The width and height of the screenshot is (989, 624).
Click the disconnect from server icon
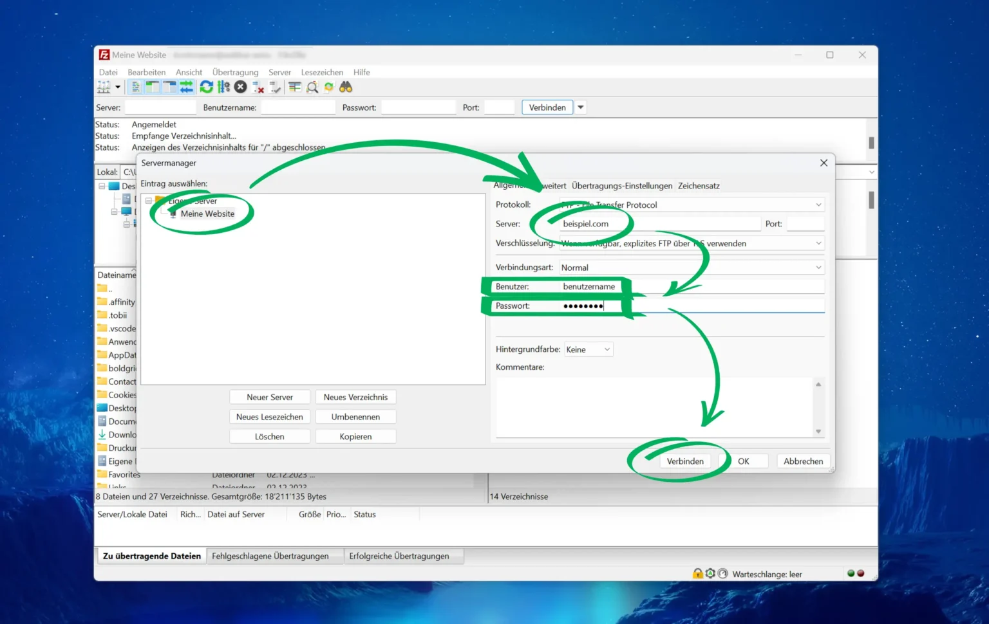(258, 87)
